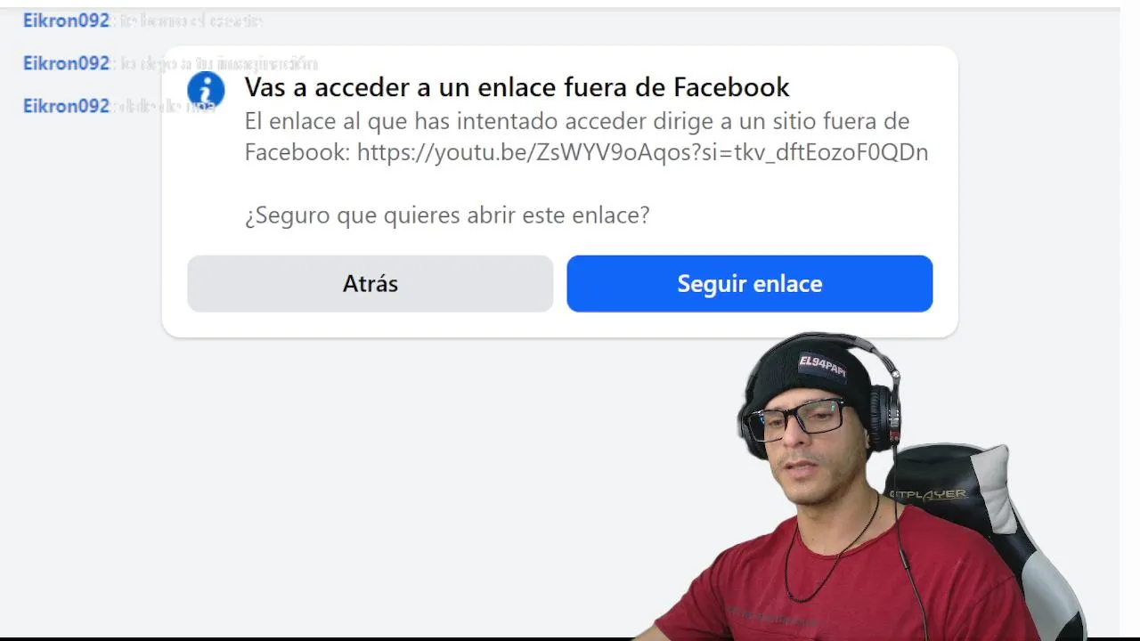This screenshot has height=641, width=1140.
Task: Click the ¿Seguro que quieres abrir question text
Action: pyautogui.click(x=447, y=215)
